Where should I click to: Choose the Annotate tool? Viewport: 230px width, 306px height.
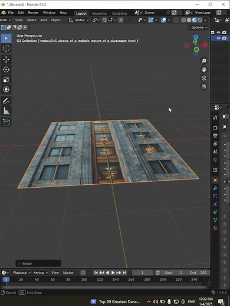[6, 101]
